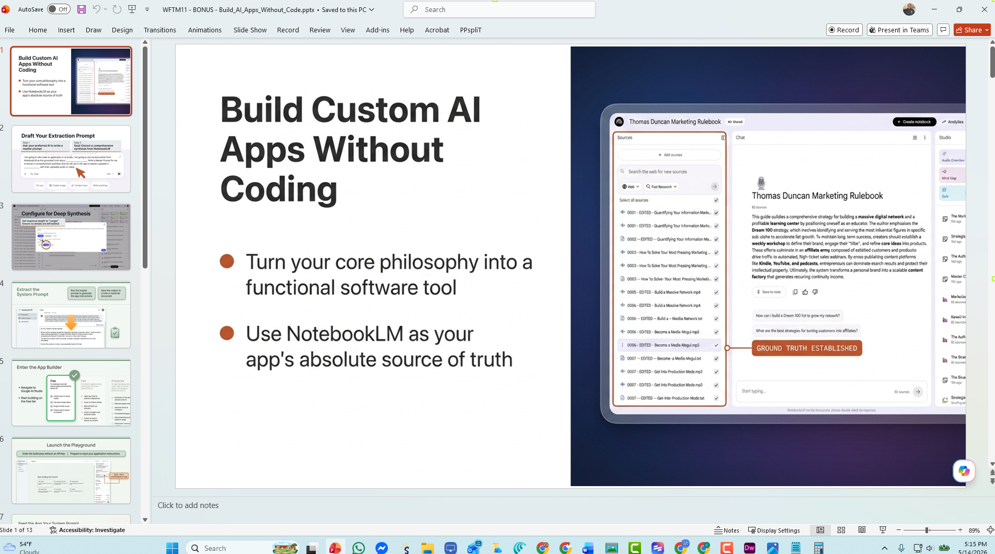Click the microphone icon in system tray

[901, 548]
